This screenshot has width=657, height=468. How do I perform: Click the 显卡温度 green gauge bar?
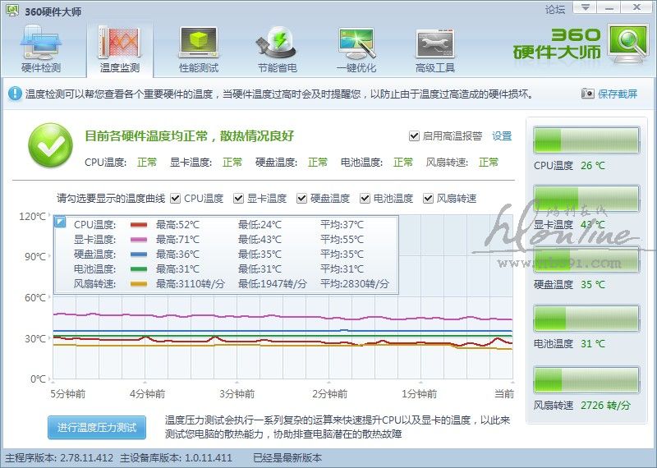(586, 200)
